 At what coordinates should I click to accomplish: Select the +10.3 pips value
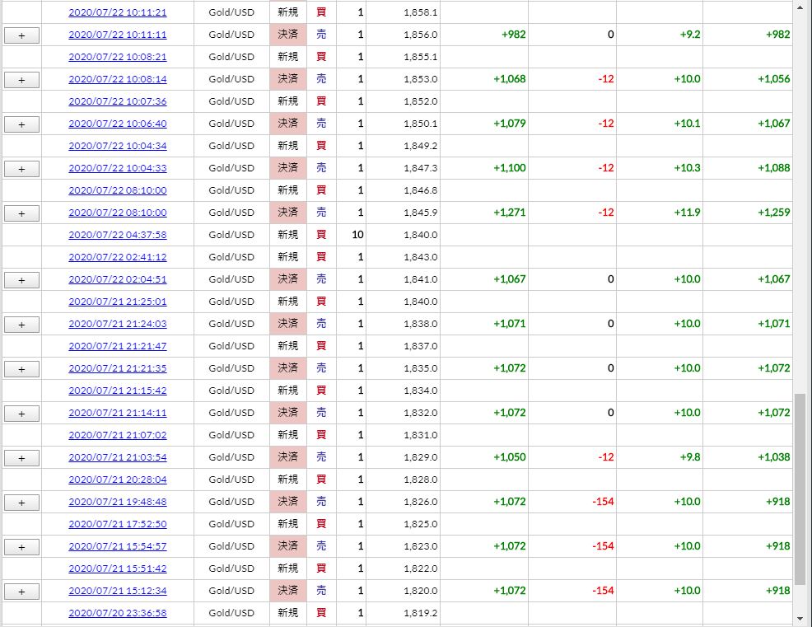coord(687,168)
